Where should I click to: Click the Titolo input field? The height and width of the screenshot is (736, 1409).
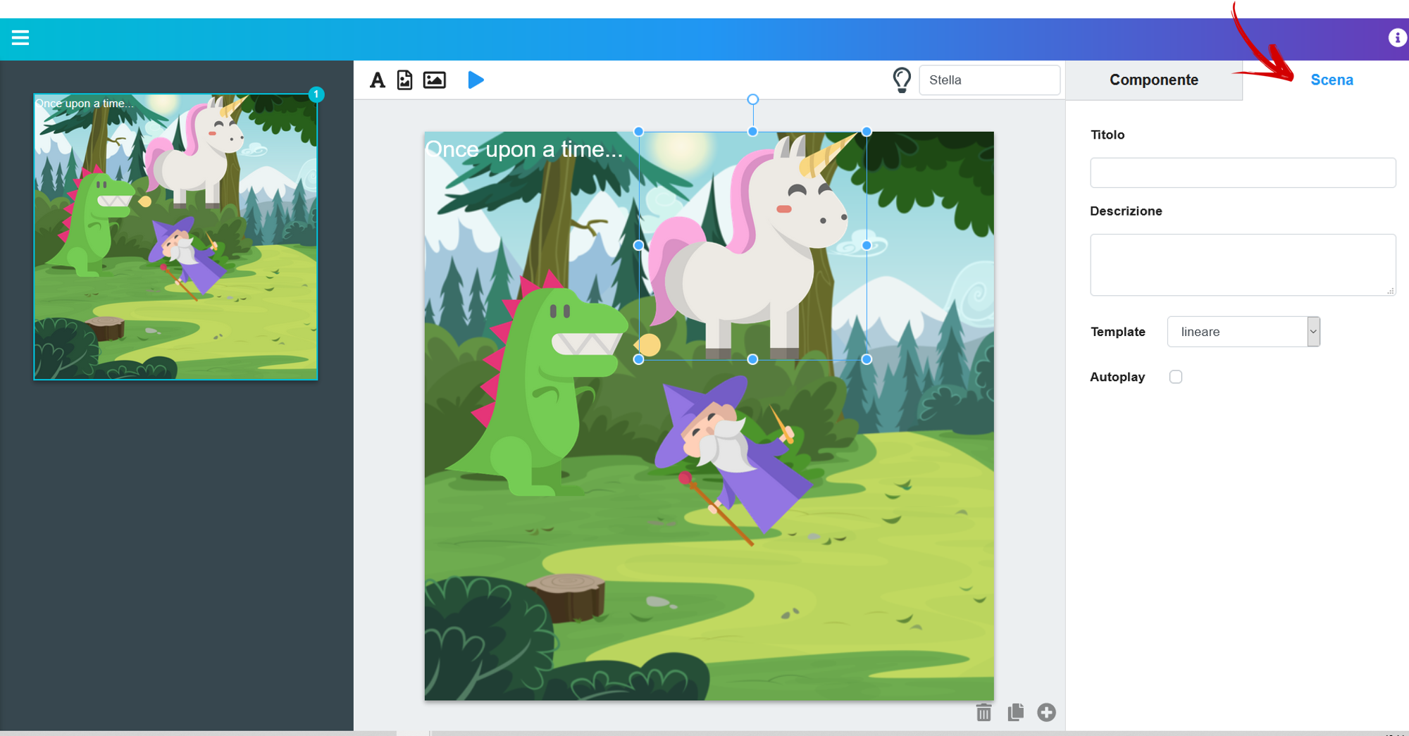coord(1243,173)
